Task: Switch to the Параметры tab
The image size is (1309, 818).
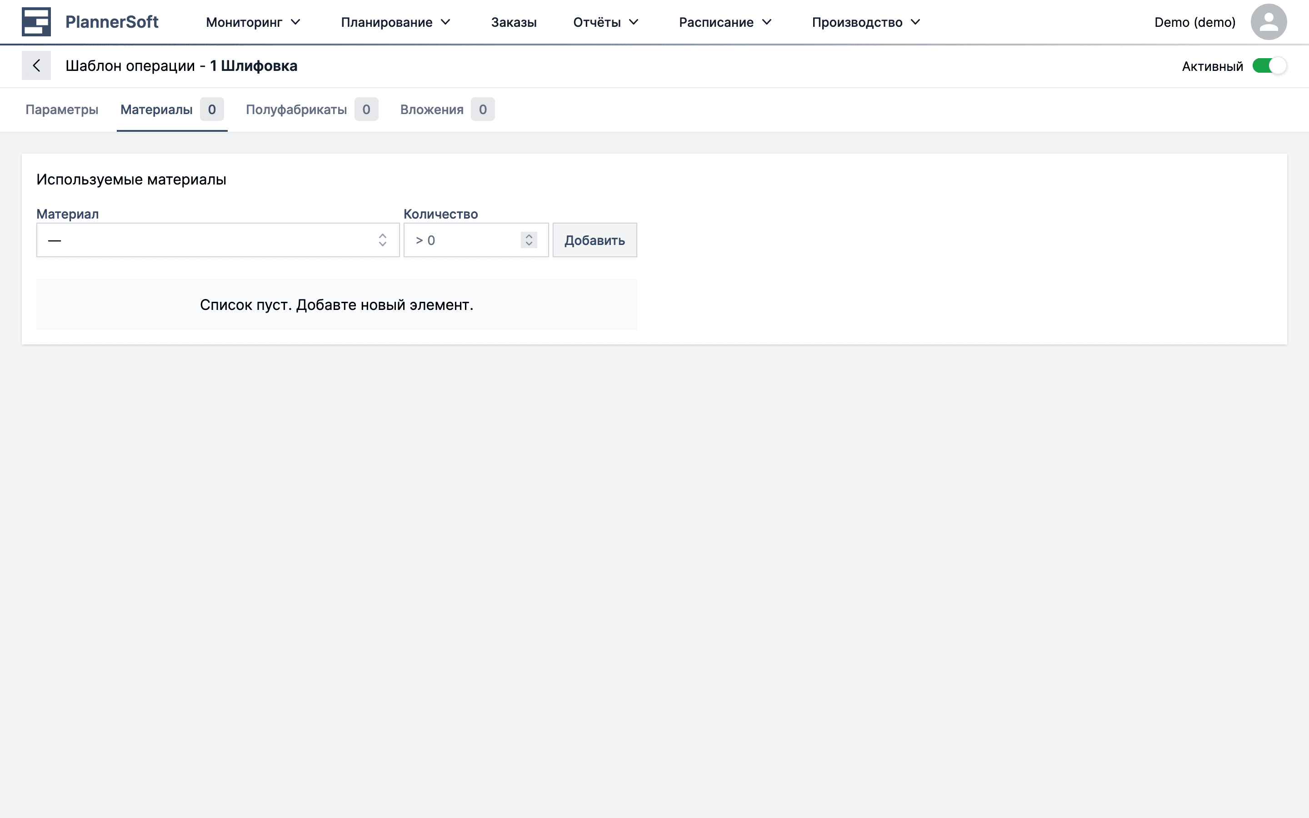Action: pos(62,109)
